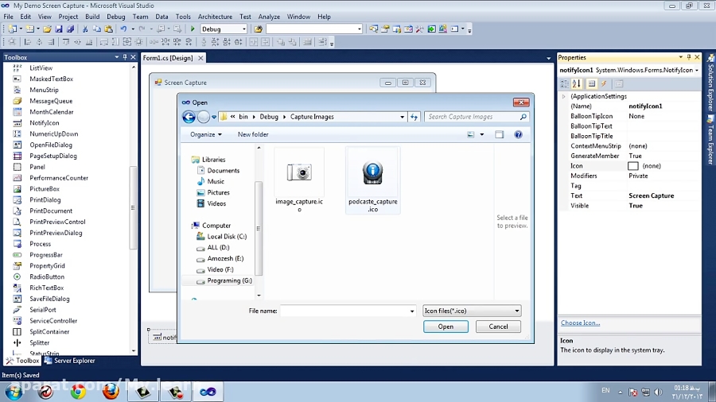Open the Organize dropdown menu
Screen dimensions: 716x402
tap(206, 135)
